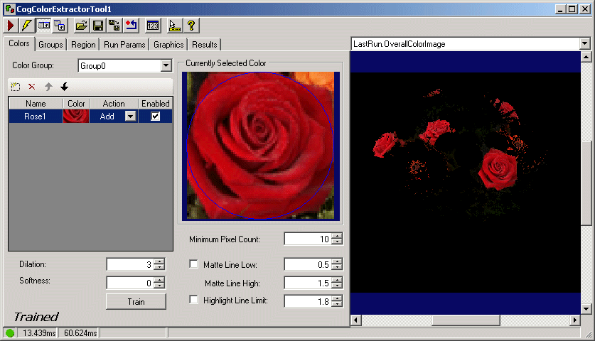Click the Matte Line High input field

pyautogui.click(x=308, y=283)
